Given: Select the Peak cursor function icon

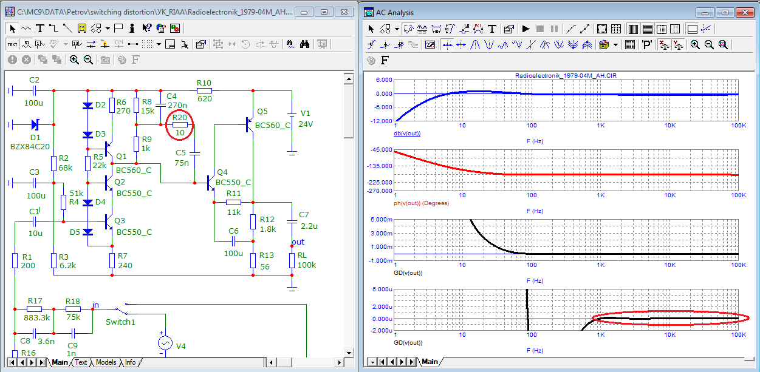Looking at the screenshot, I should 476,44.
